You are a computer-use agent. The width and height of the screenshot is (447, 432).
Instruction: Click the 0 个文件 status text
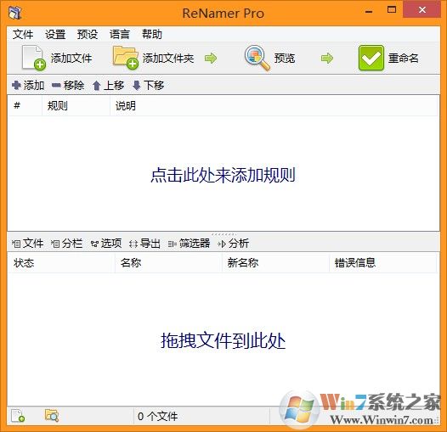pyautogui.click(x=158, y=417)
